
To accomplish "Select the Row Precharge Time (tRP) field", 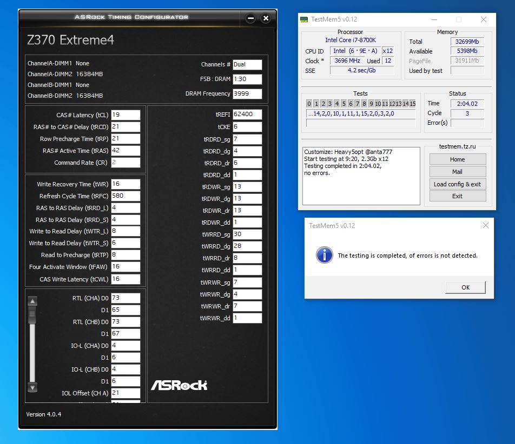I will [126, 139].
